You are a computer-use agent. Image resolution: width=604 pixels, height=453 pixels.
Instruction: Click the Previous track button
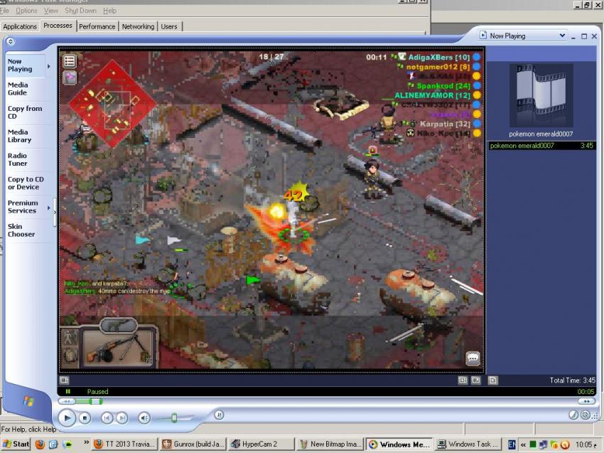point(107,418)
